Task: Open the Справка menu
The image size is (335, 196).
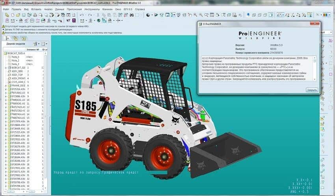Action: pos(140,9)
